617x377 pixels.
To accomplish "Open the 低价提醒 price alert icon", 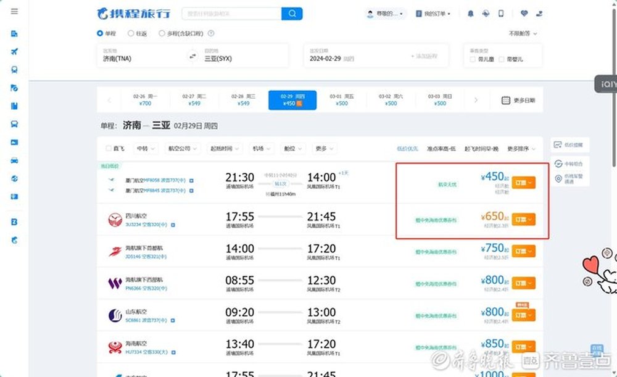I will (558, 145).
